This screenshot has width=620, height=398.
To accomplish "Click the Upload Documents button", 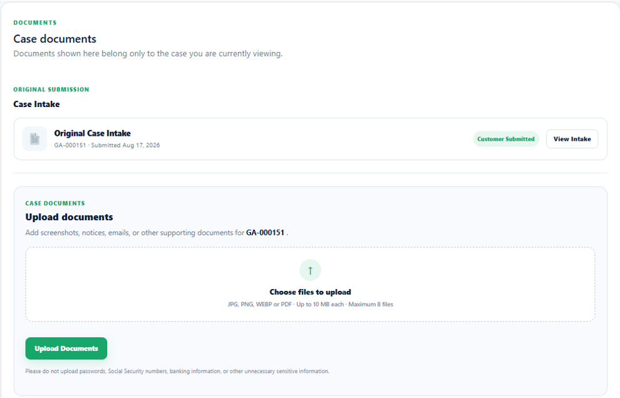I will click(x=66, y=348).
